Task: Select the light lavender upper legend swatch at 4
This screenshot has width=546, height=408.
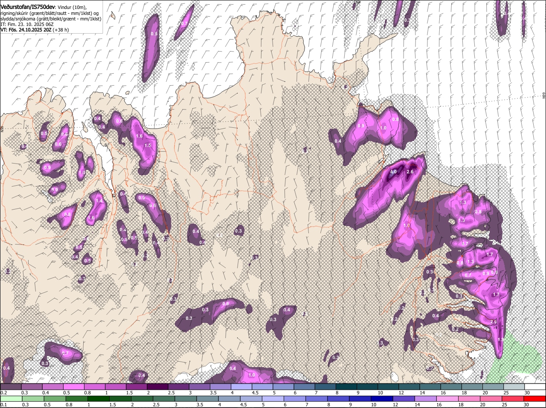Action: [241, 387]
